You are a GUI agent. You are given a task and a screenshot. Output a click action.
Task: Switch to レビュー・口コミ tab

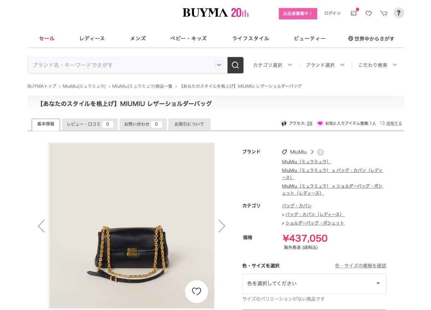90,124
